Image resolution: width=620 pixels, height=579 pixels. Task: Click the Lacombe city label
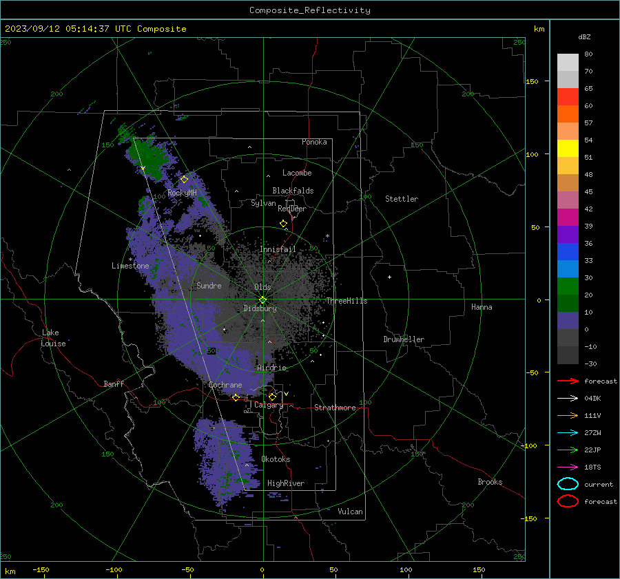pyautogui.click(x=297, y=173)
